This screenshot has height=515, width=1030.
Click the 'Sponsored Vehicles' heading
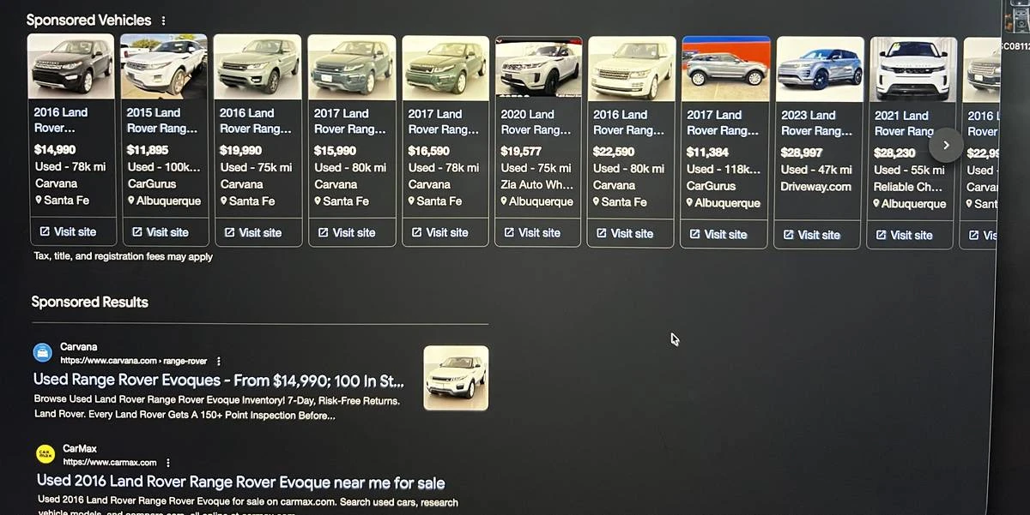(88, 20)
